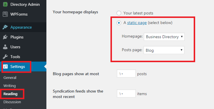Viewport: 214px width, 109px height.
Task: Click the 'Blog pages show at most' number field
Action: [126, 73]
